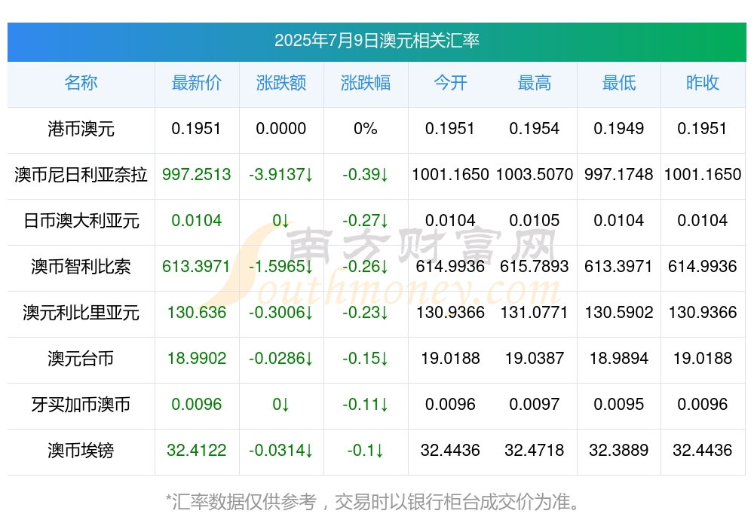Click the 昨收 column header
This screenshot has height=526, width=754.
pos(703,83)
